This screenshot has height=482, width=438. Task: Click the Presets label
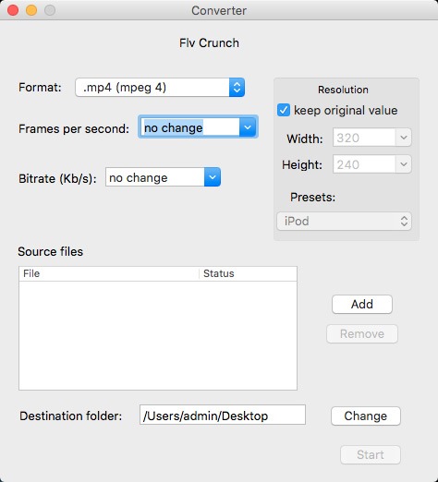(312, 197)
